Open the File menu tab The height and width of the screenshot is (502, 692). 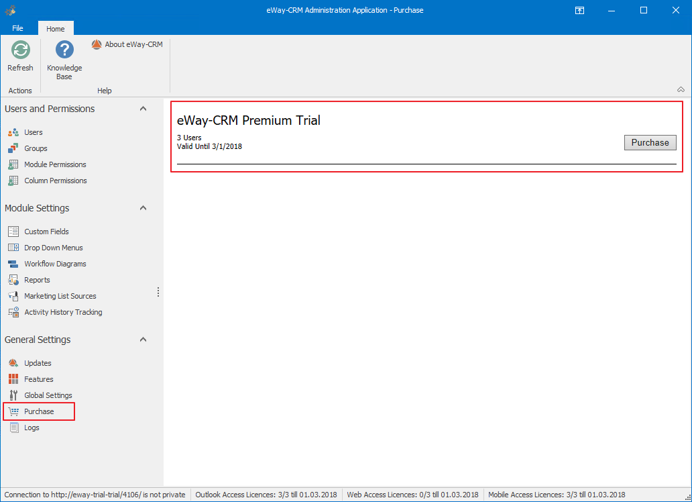click(17, 28)
